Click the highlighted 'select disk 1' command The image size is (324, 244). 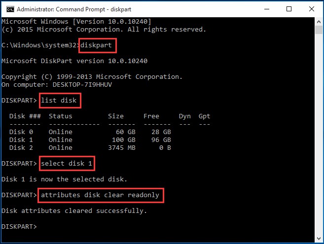pos(67,164)
